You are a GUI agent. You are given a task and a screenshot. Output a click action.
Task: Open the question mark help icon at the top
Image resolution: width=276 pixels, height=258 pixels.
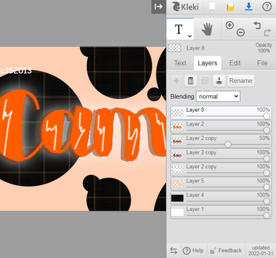[267, 7]
